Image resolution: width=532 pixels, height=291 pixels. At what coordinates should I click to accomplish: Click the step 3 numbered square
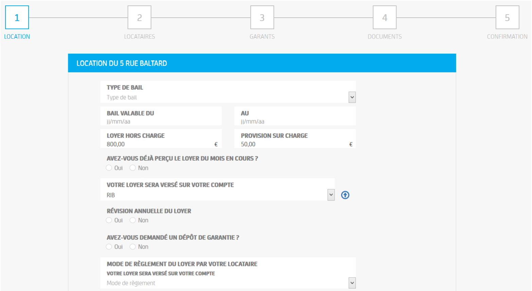click(262, 17)
